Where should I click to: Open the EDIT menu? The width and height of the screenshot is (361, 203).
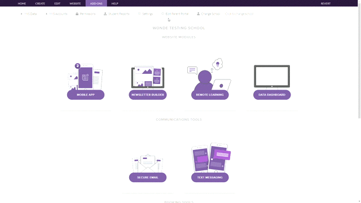pos(58,3)
